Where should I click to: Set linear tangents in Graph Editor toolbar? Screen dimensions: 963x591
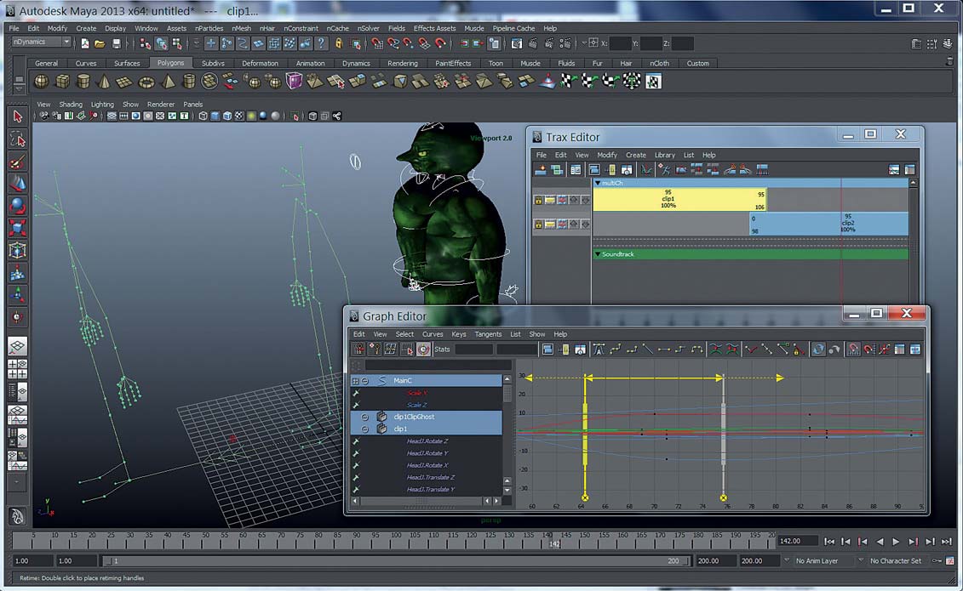click(648, 349)
